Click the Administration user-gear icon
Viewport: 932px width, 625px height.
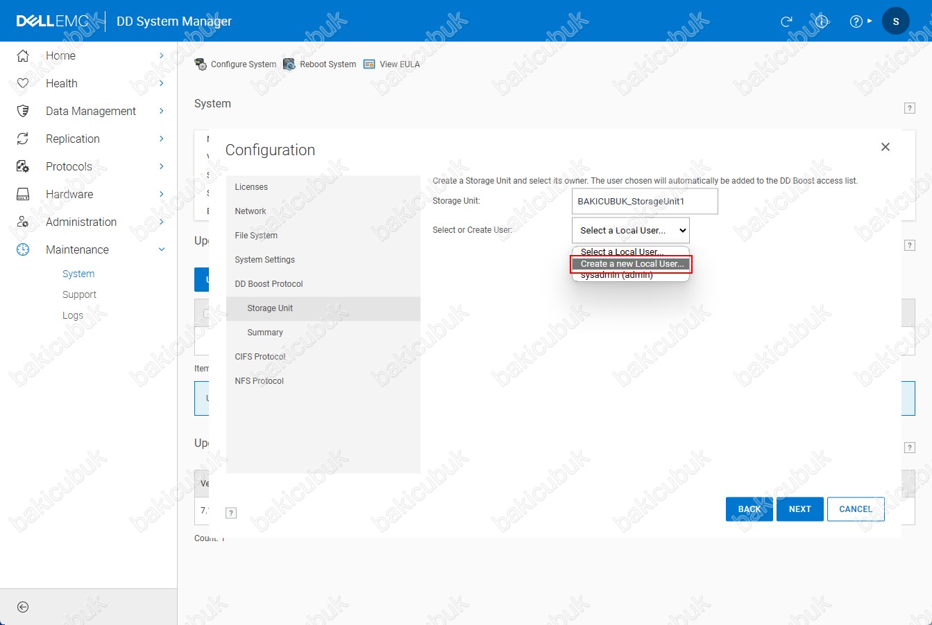tap(23, 222)
